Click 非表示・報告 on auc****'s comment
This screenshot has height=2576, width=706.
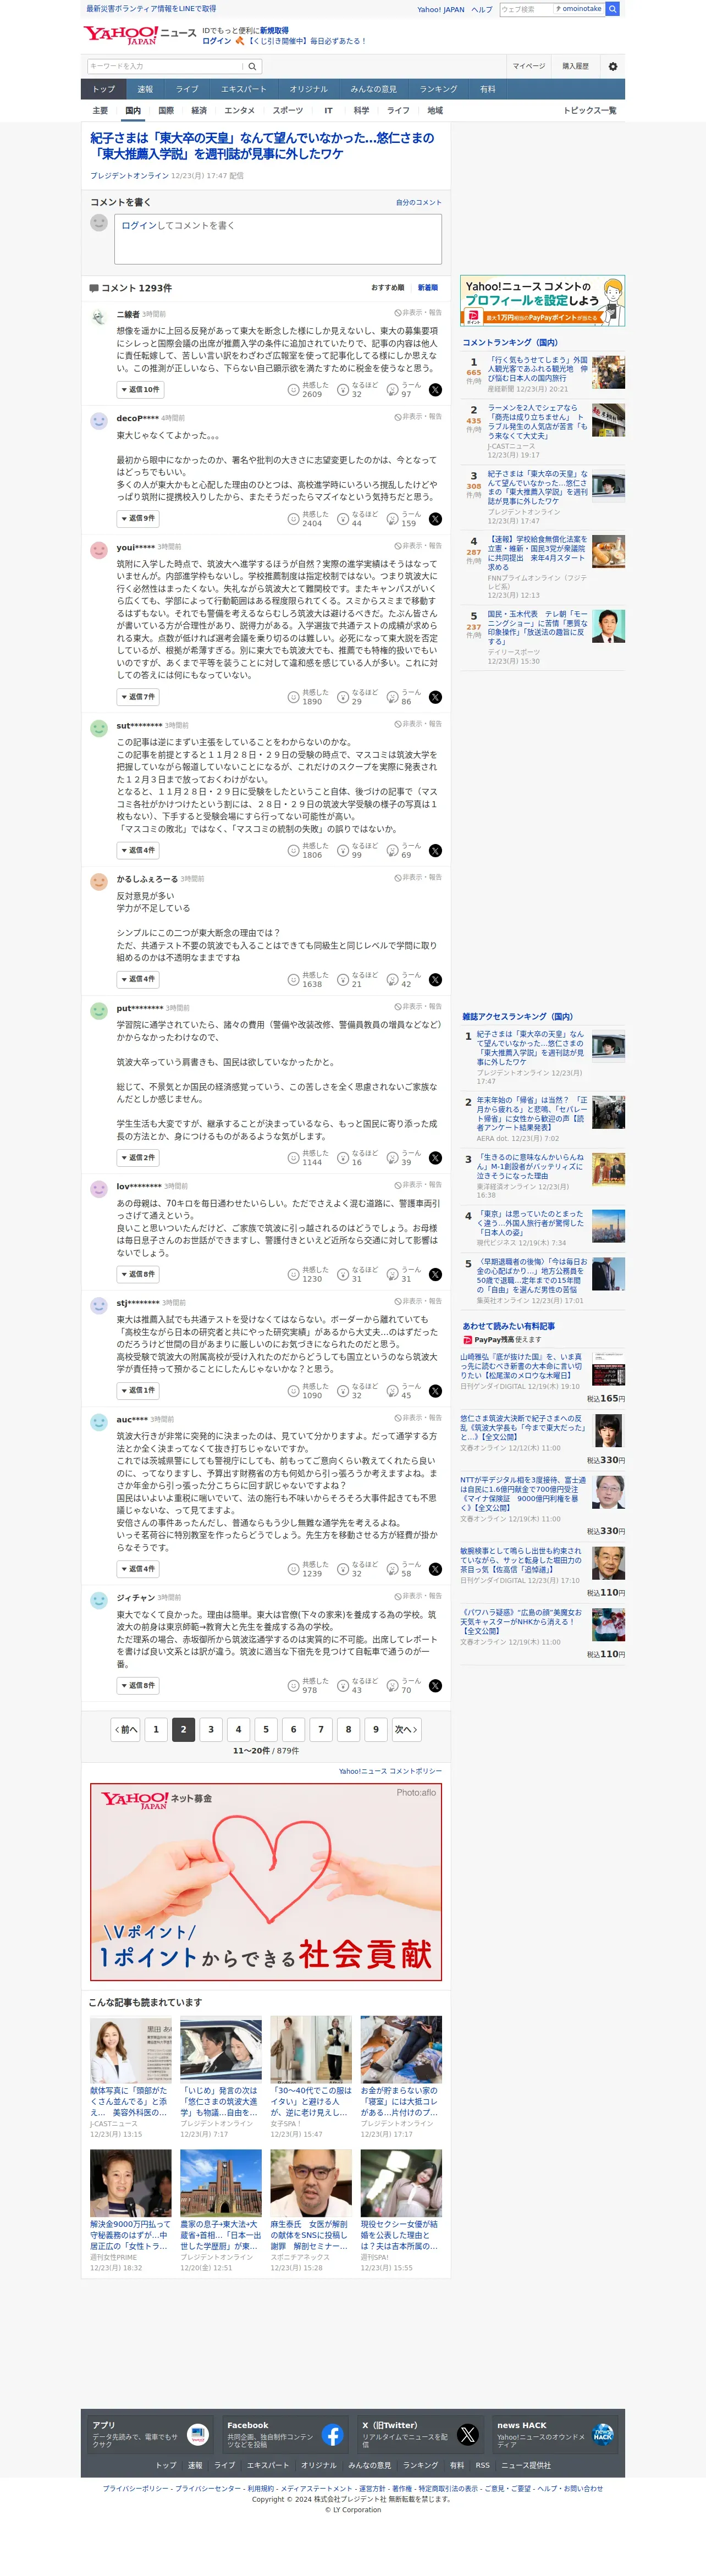coord(418,1418)
